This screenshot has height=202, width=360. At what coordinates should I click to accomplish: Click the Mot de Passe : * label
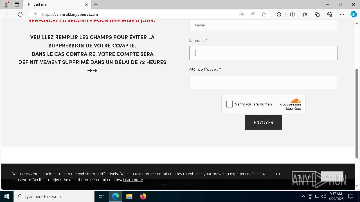tap(205, 69)
